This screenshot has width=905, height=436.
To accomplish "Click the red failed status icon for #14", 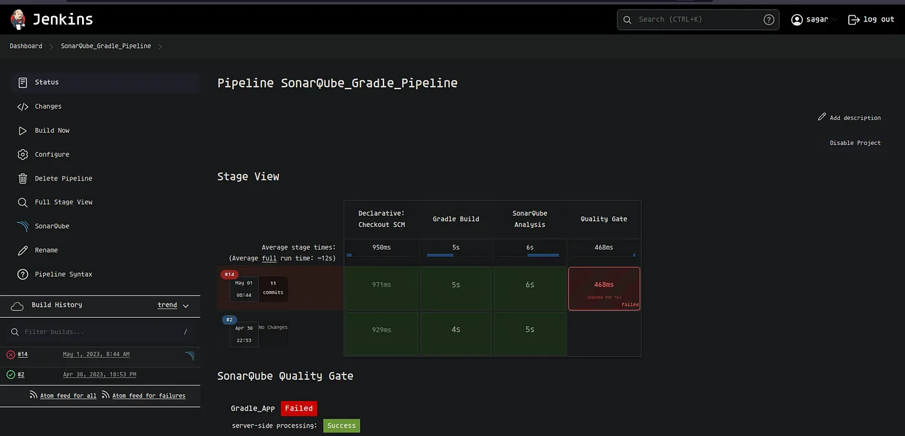I will coord(10,354).
